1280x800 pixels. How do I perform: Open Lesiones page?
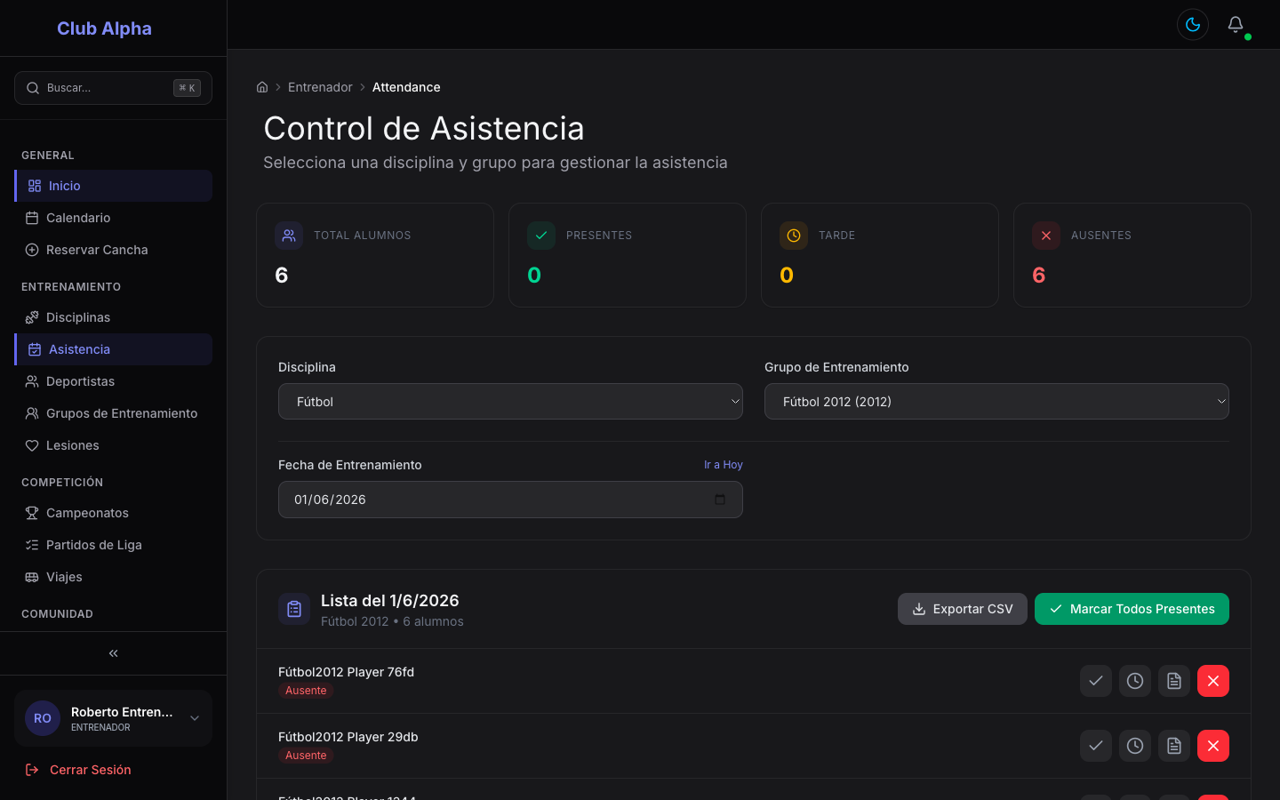pos(113,445)
